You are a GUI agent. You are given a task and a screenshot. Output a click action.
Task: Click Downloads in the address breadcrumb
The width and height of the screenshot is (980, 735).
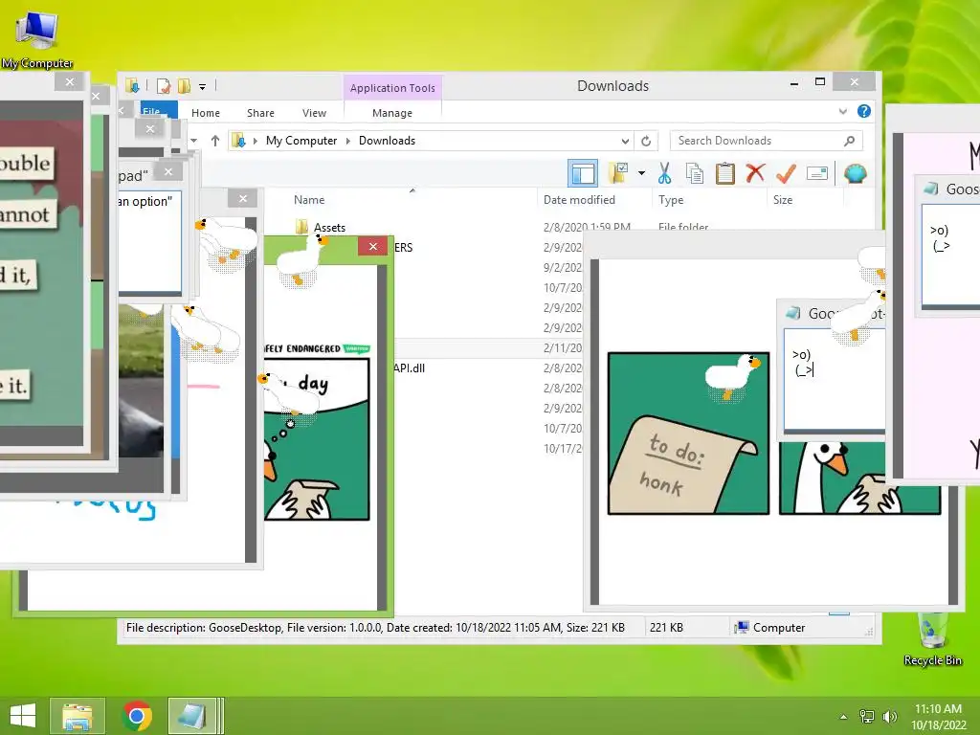click(387, 141)
